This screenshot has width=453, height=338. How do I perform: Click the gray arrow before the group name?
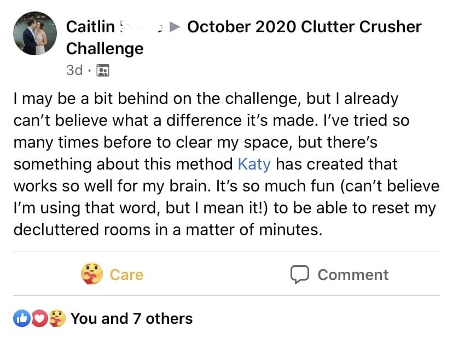pos(175,27)
